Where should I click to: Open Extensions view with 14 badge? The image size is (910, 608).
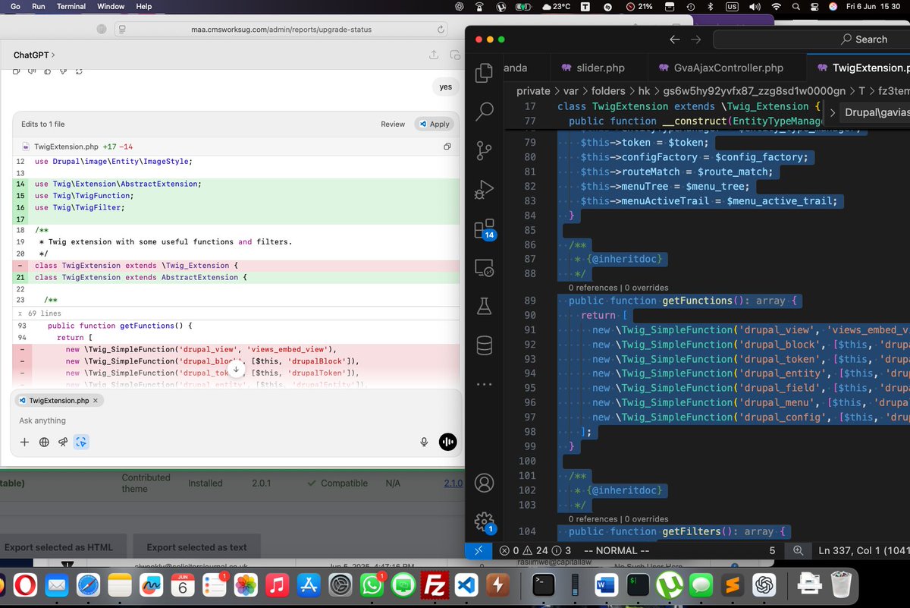(x=484, y=228)
